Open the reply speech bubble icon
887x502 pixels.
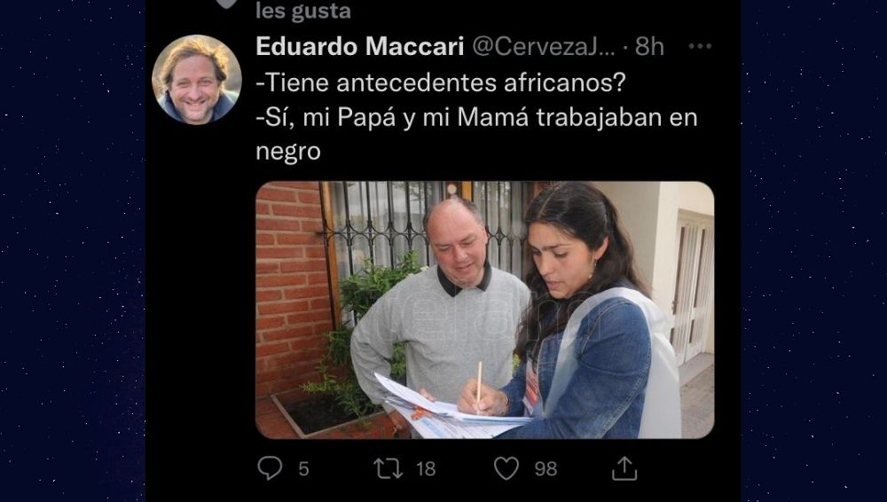(x=270, y=468)
